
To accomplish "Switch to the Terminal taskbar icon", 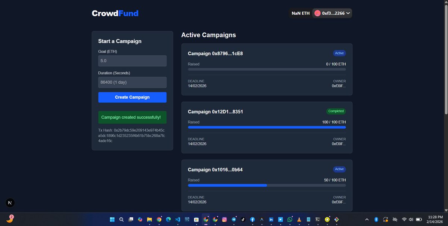I will (x=318, y=220).
